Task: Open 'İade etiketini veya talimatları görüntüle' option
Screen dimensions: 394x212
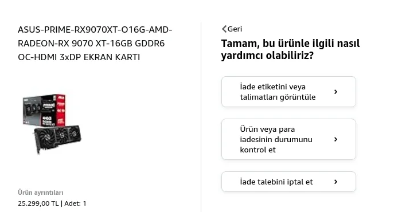Action: (288, 92)
